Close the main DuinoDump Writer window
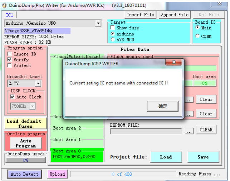 coord(219,4)
